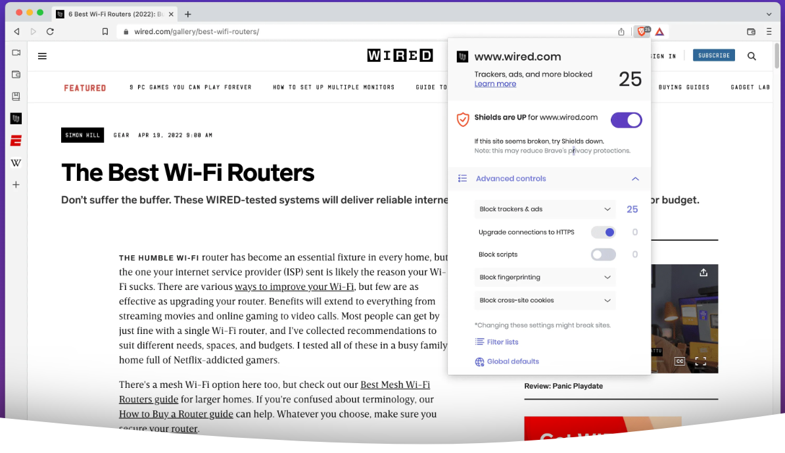This screenshot has width=785, height=453.
Task: Open the Brave wallet icon in toolbar
Action: point(751,32)
